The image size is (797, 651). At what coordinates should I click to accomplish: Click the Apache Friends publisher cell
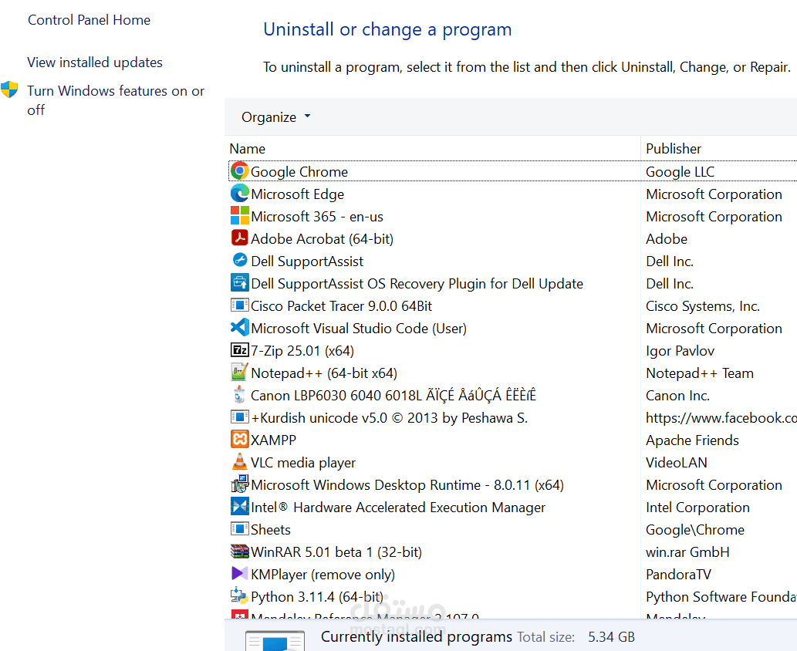(x=692, y=440)
